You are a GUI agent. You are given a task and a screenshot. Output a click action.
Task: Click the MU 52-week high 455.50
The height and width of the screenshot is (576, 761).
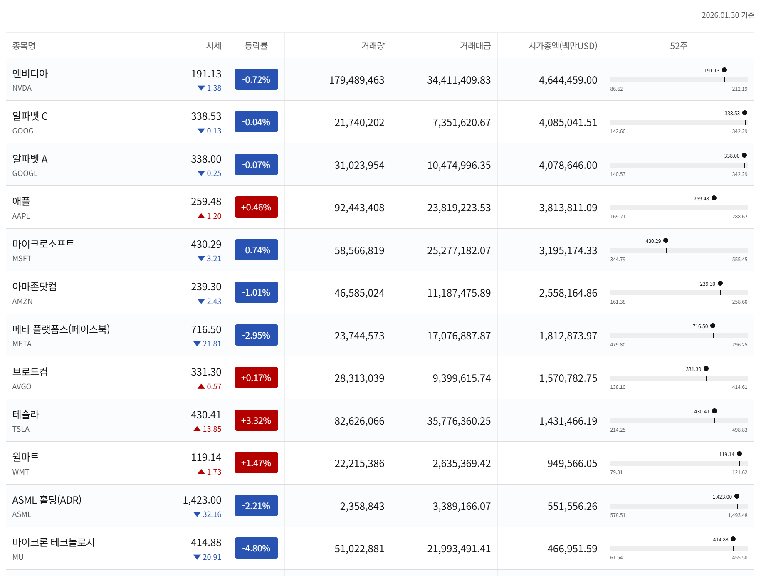tap(740, 558)
